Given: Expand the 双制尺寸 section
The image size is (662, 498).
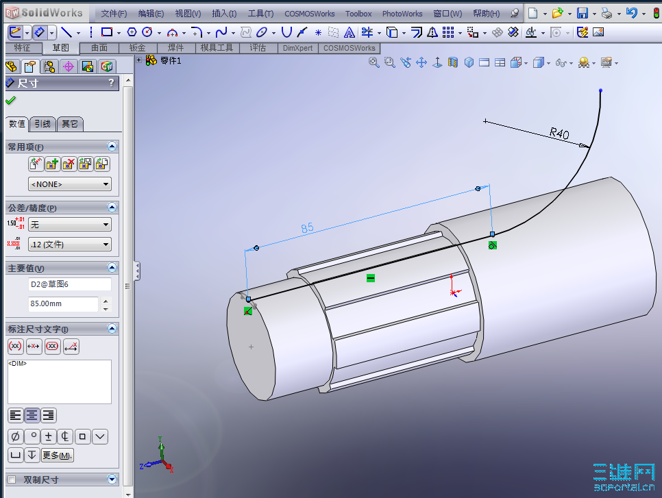Looking at the screenshot, I should (112, 479).
